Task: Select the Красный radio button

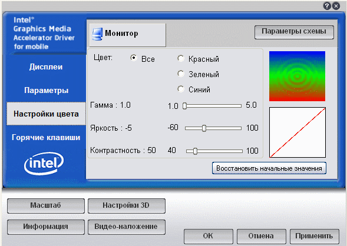Action: click(x=181, y=59)
